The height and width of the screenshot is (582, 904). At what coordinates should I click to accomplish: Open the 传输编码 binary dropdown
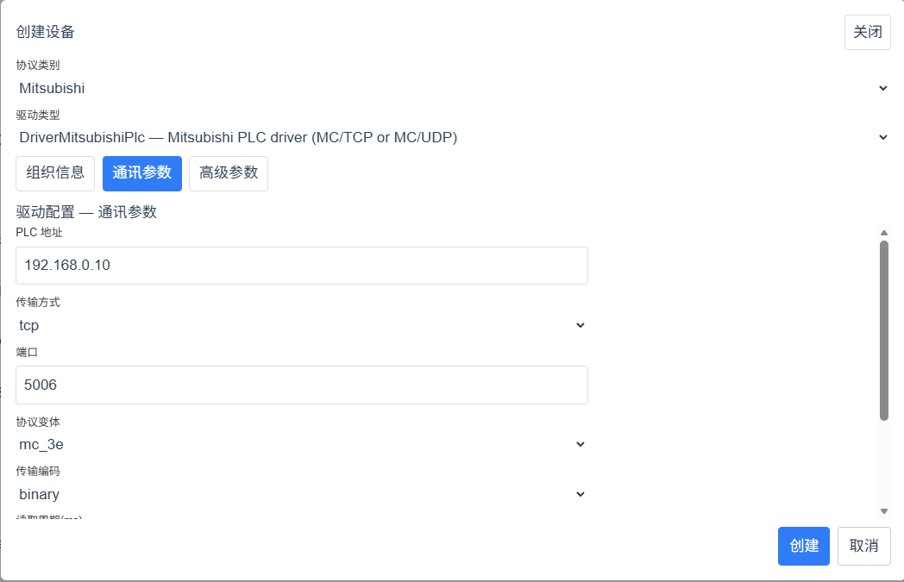(x=302, y=494)
